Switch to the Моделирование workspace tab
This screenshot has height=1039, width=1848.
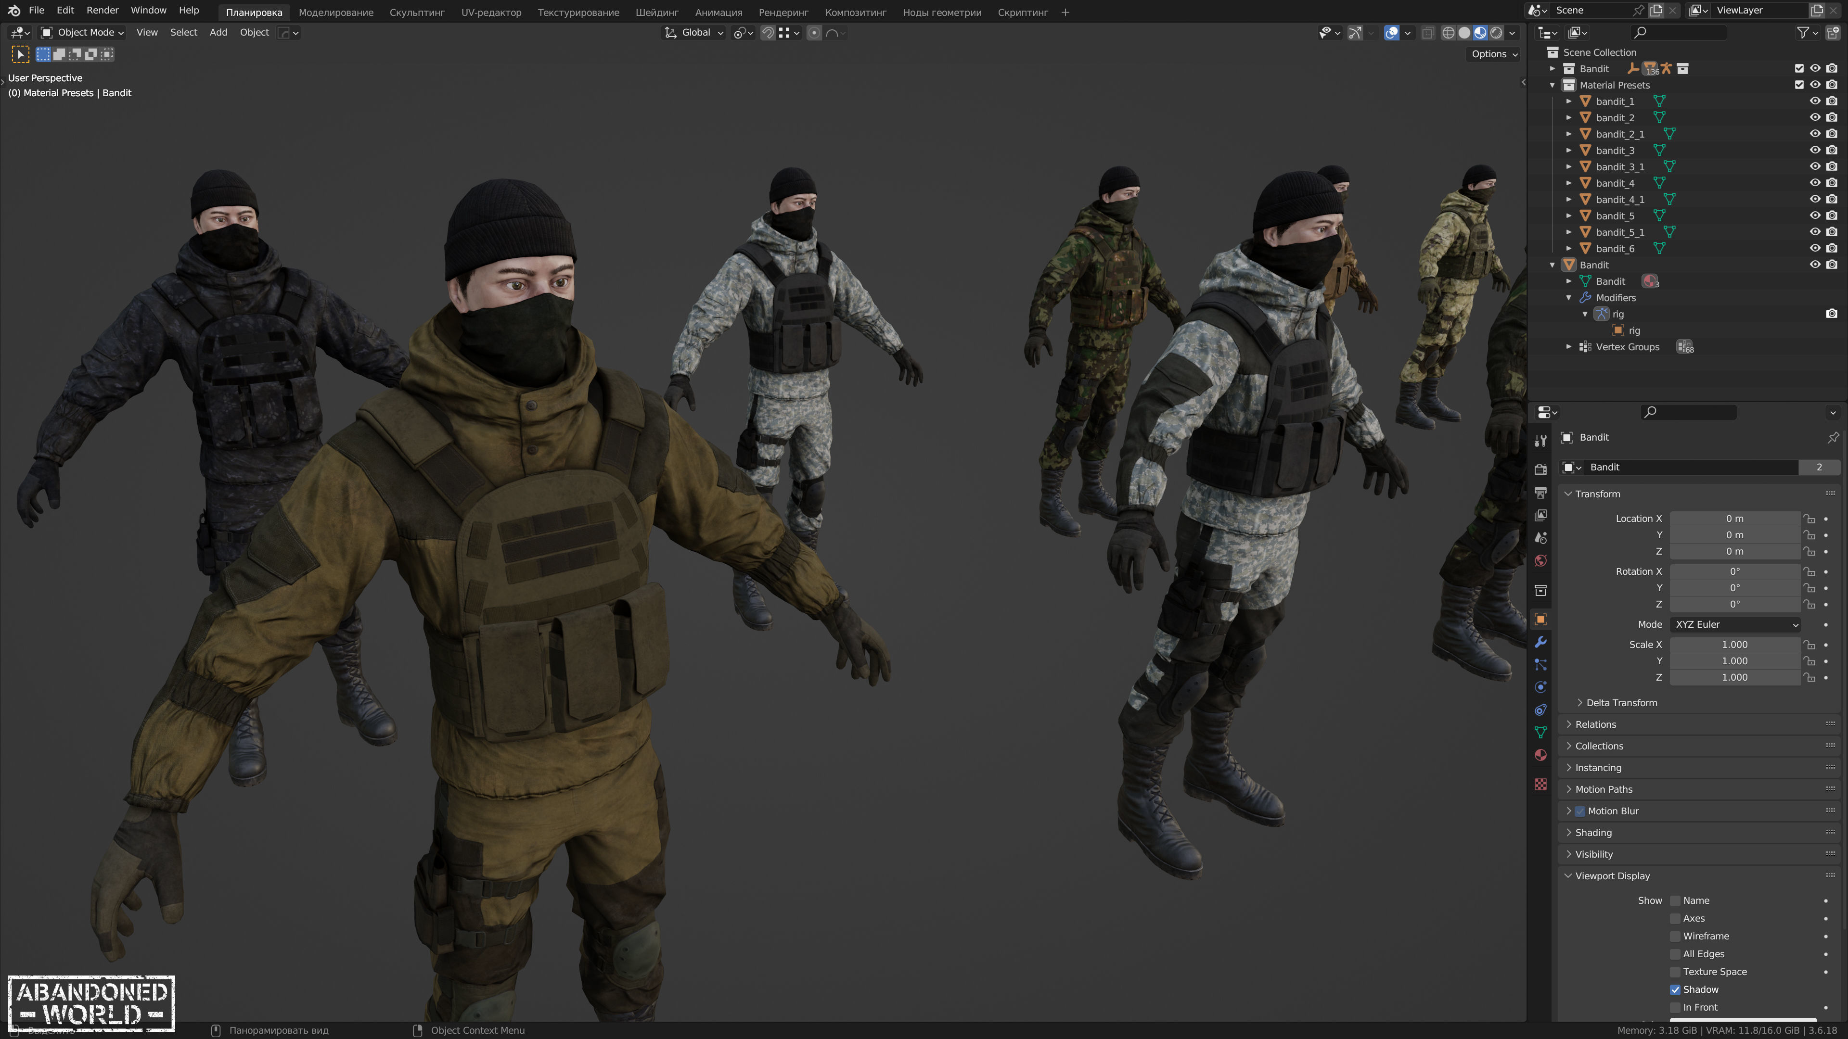coord(336,12)
